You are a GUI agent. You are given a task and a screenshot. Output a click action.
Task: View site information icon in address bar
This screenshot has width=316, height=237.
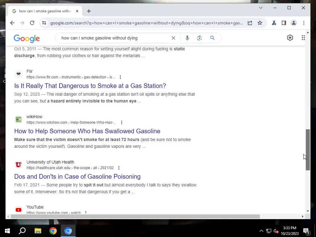coord(44,23)
